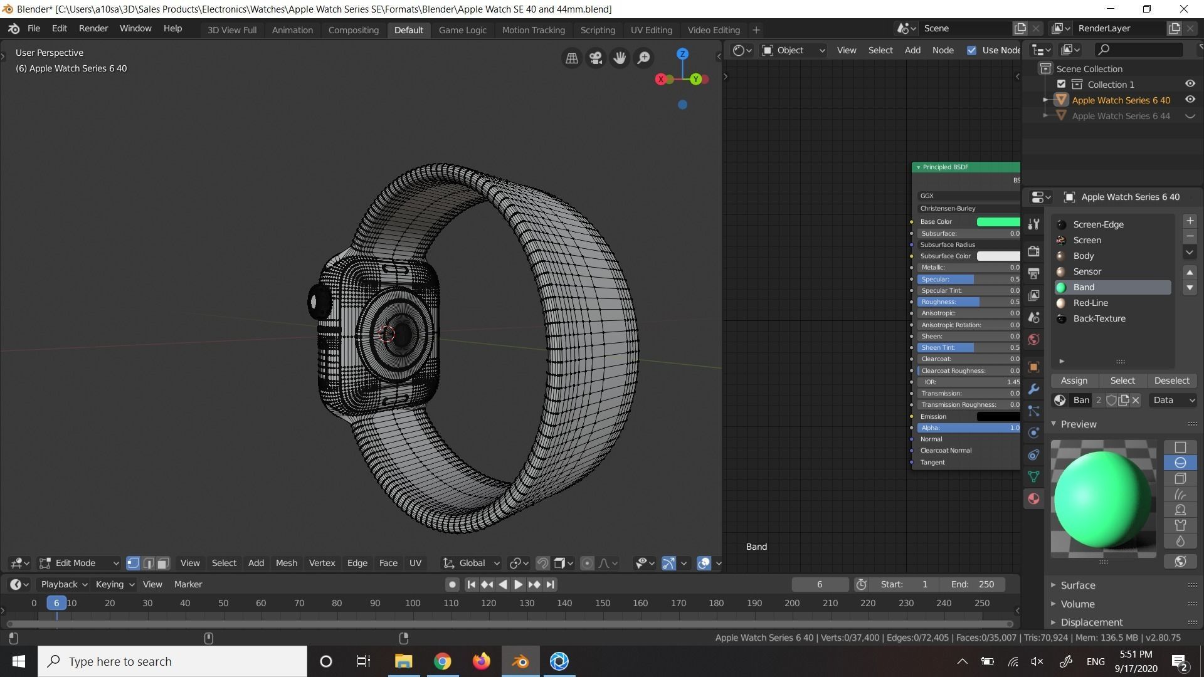This screenshot has width=1204, height=677.
Task: Open Material properties tab icon
Action: (x=1034, y=498)
